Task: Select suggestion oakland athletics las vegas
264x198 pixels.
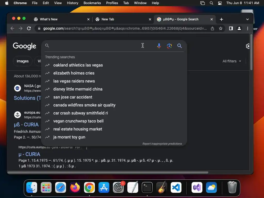Action: point(114,65)
